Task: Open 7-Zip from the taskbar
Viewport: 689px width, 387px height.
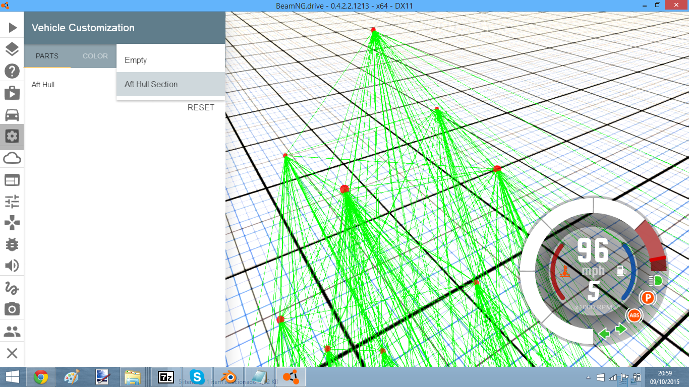Action: click(x=165, y=377)
